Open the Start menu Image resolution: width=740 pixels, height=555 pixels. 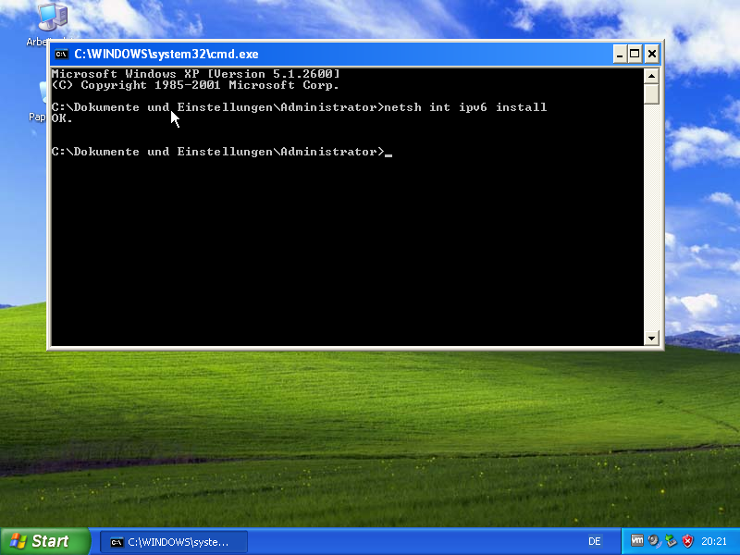point(45,541)
